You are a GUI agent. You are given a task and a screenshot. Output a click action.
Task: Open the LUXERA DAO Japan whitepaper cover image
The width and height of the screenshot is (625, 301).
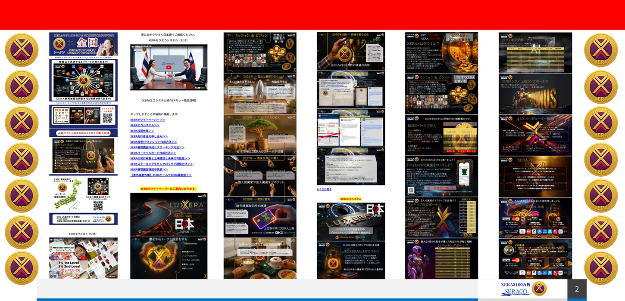tap(169, 214)
